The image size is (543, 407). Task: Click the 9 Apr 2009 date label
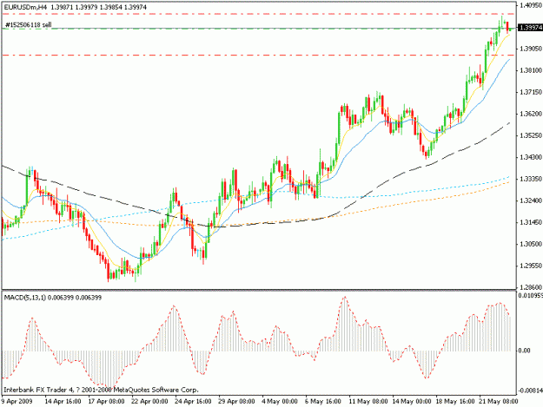point(17,402)
